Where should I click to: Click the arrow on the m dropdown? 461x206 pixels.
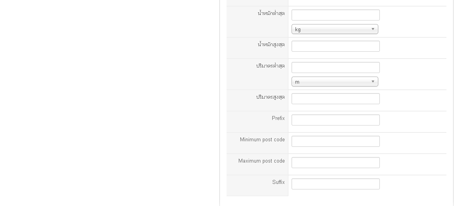[373, 82]
